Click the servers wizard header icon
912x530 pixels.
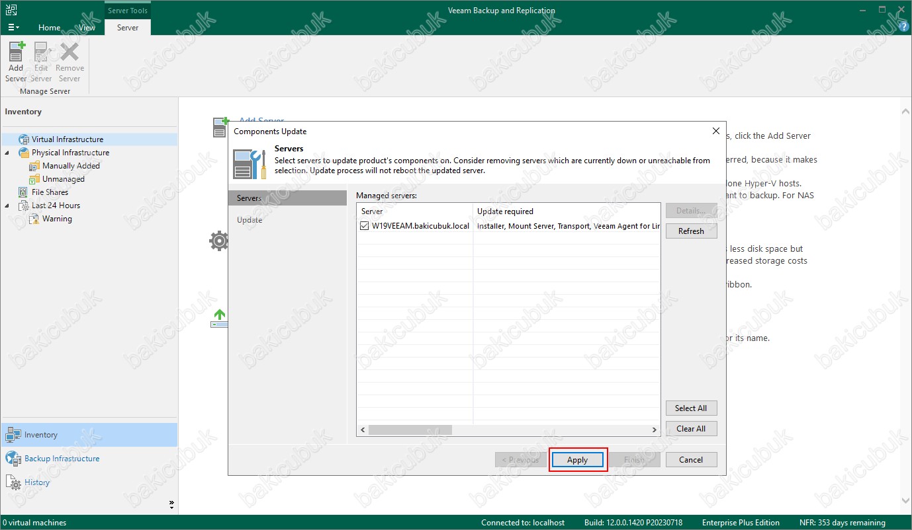[250, 163]
